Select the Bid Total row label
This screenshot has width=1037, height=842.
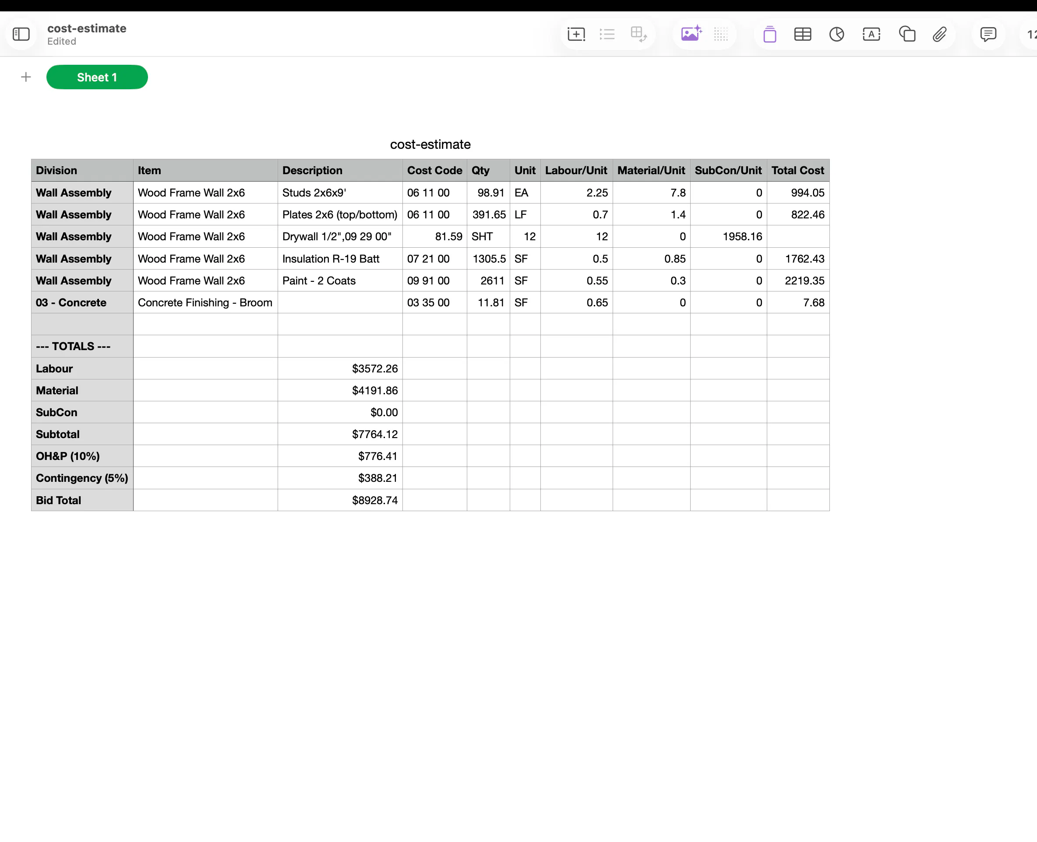coord(82,500)
